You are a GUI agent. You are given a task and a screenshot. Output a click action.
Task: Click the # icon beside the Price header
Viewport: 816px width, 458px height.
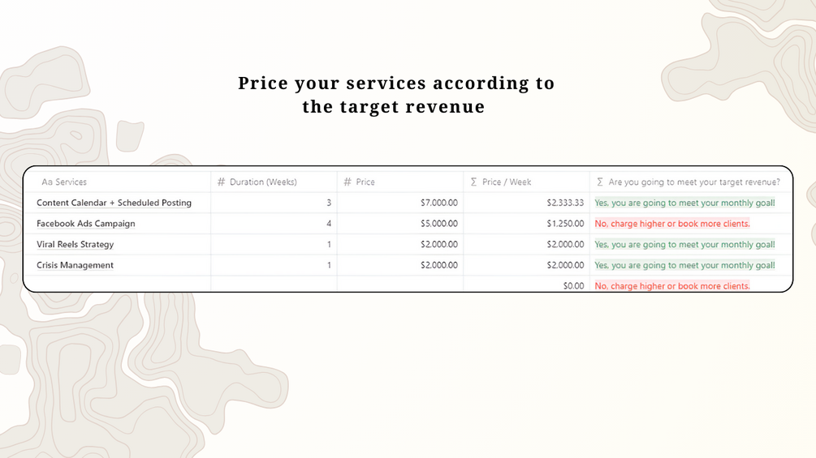[348, 182]
